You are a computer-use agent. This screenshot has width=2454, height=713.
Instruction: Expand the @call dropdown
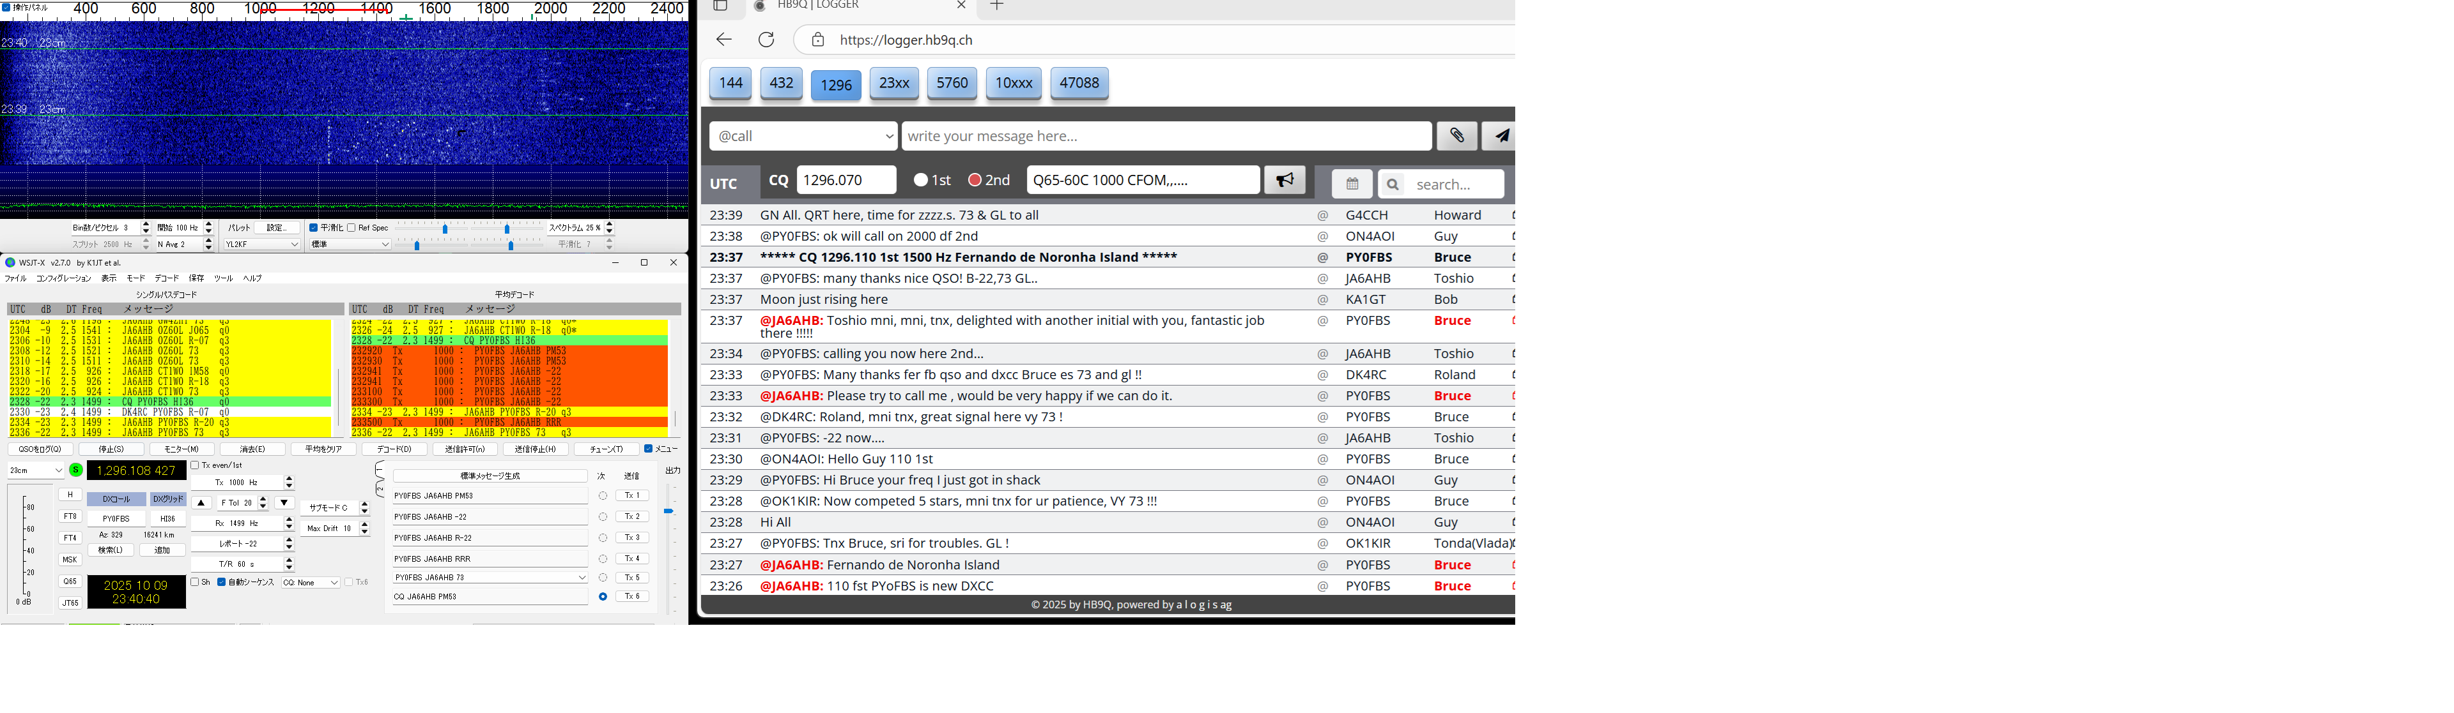point(803,136)
